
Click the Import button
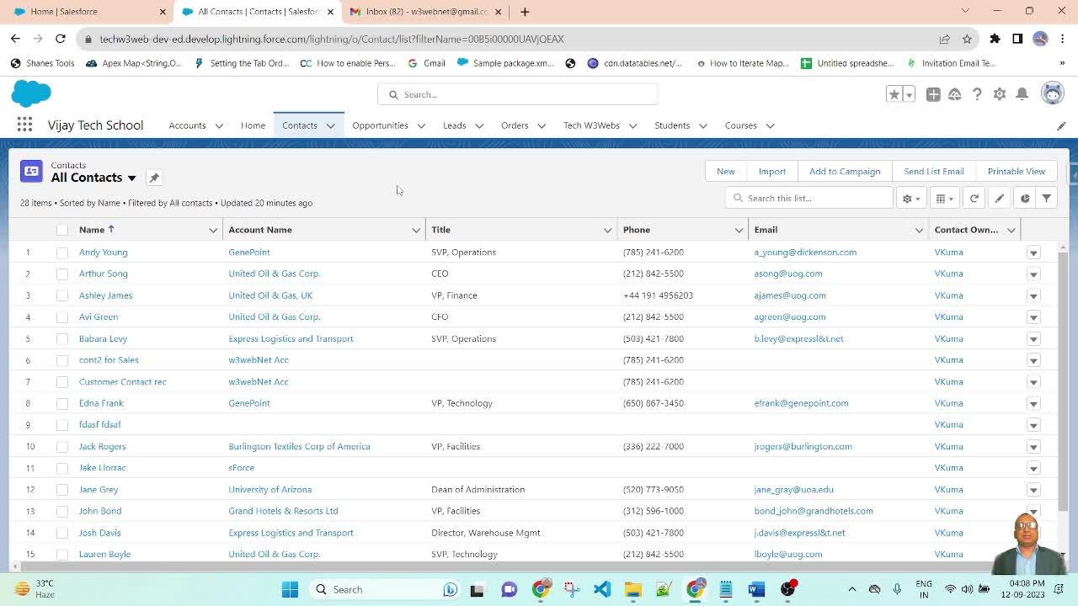pos(772,171)
